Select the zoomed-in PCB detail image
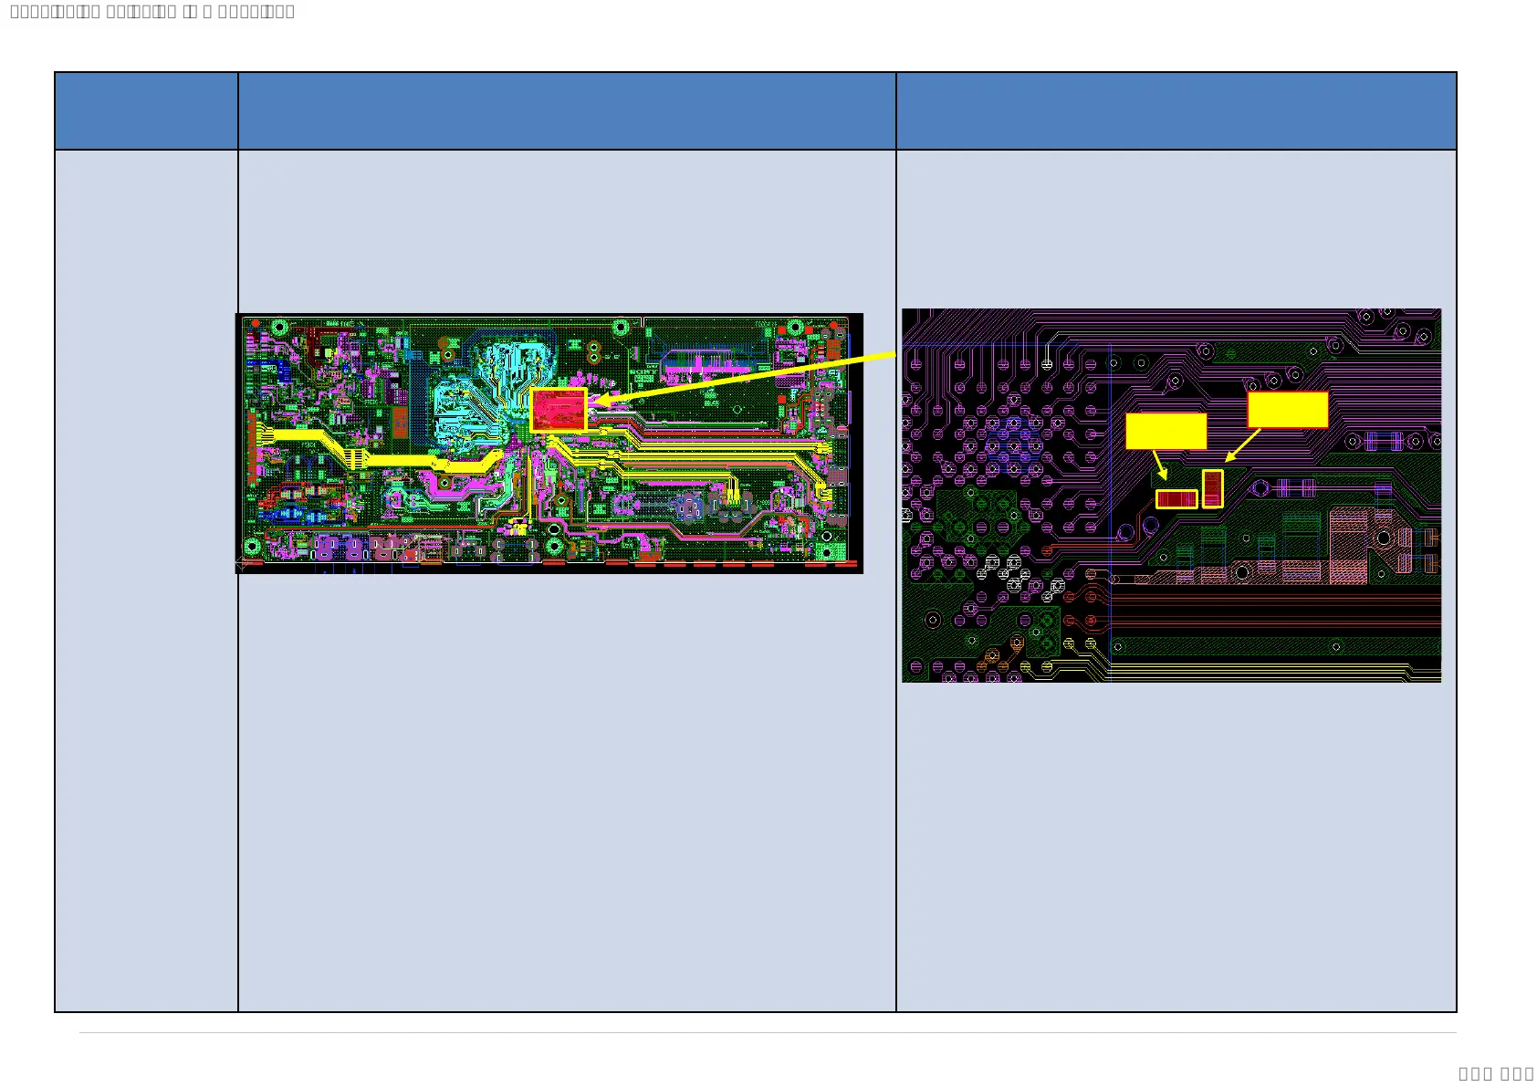The image size is (1537, 1087). click(x=1171, y=496)
